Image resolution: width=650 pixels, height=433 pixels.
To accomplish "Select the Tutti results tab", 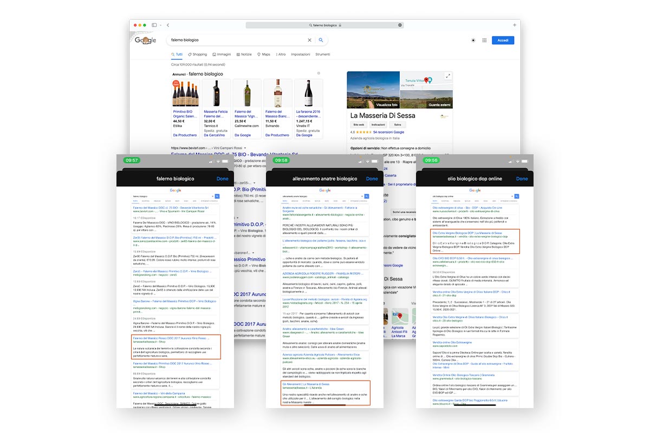I will point(177,54).
